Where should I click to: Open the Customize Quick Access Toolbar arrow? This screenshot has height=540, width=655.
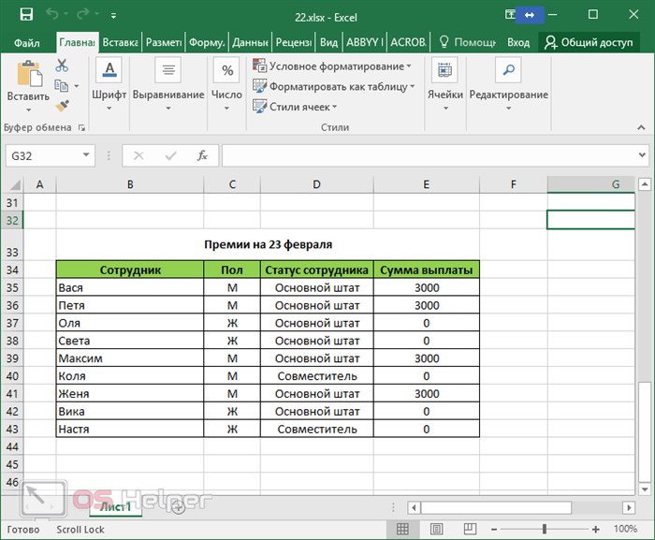[113, 16]
